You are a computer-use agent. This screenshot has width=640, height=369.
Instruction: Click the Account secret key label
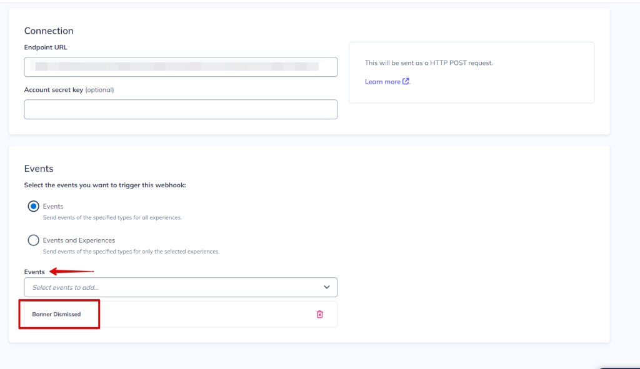(x=54, y=90)
